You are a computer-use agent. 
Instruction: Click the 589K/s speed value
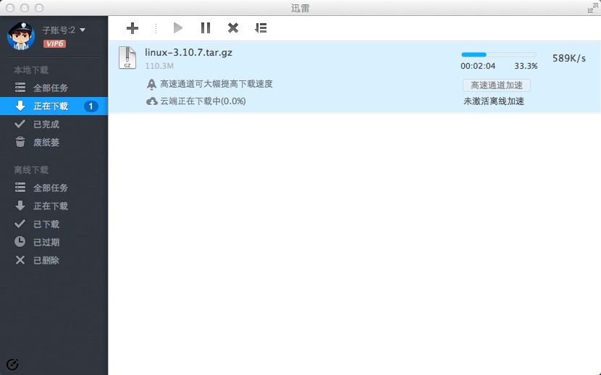click(569, 58)
